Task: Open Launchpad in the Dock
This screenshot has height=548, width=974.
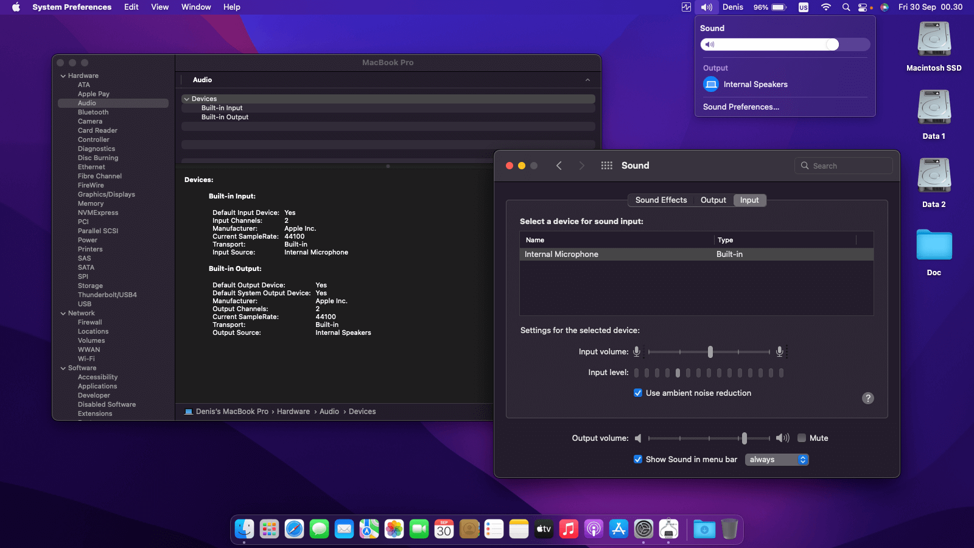Action: (269, 529)
